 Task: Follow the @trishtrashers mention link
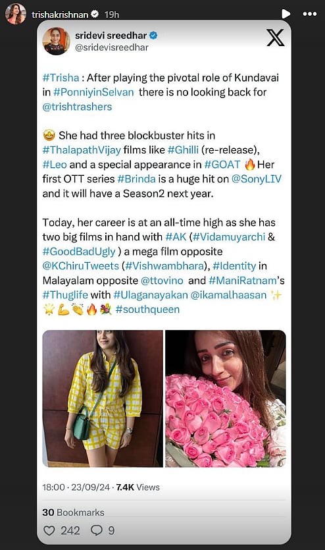point(77,107)
